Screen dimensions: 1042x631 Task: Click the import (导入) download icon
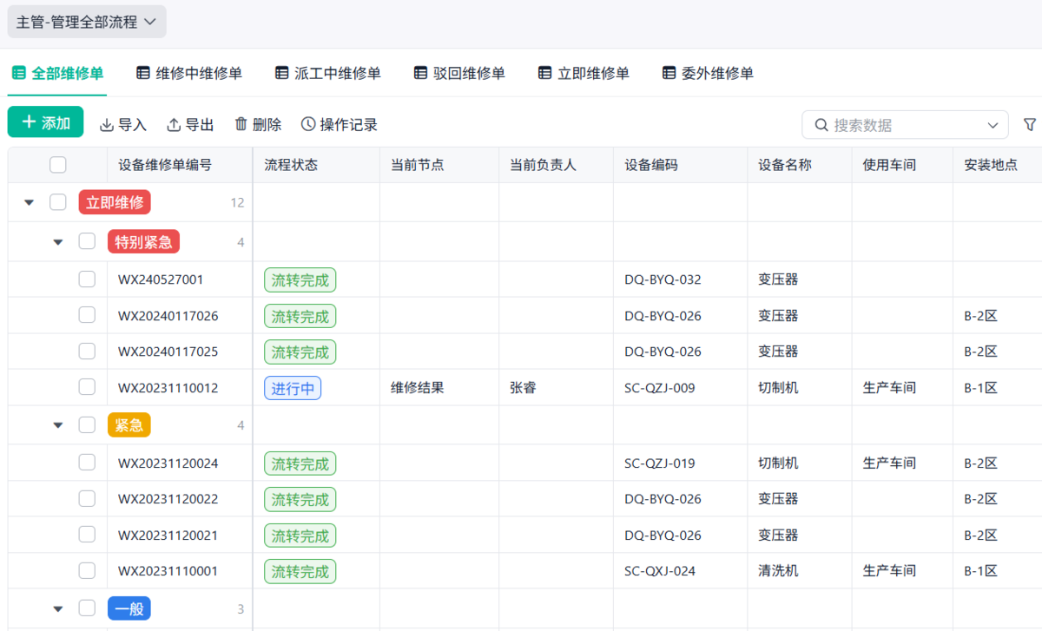[x=107, y=125]
